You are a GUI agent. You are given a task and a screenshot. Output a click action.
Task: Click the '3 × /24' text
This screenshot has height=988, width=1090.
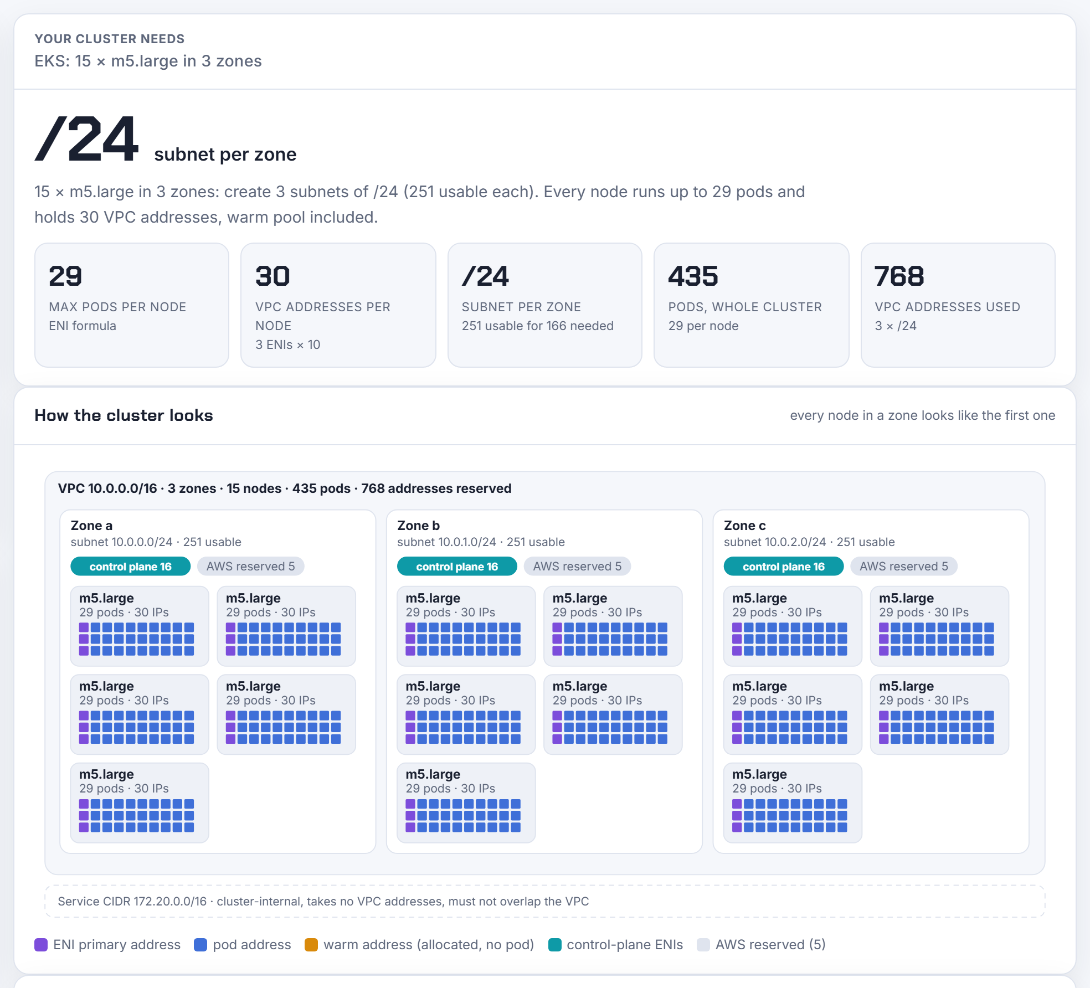click(896, 326)
